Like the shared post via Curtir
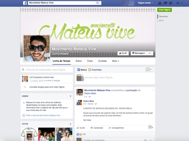 [x=81, y=128]
